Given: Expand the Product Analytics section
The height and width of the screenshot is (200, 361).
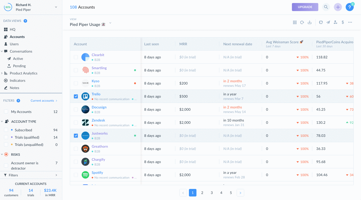Looking at the screenshot, I should 2,73.
